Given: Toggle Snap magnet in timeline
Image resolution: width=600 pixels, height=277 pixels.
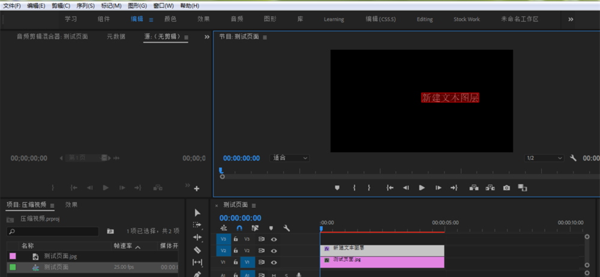Looking at the screenshot, I should 240,228.
